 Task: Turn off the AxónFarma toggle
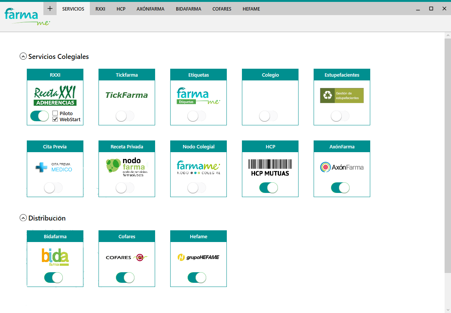click(340, 188)
